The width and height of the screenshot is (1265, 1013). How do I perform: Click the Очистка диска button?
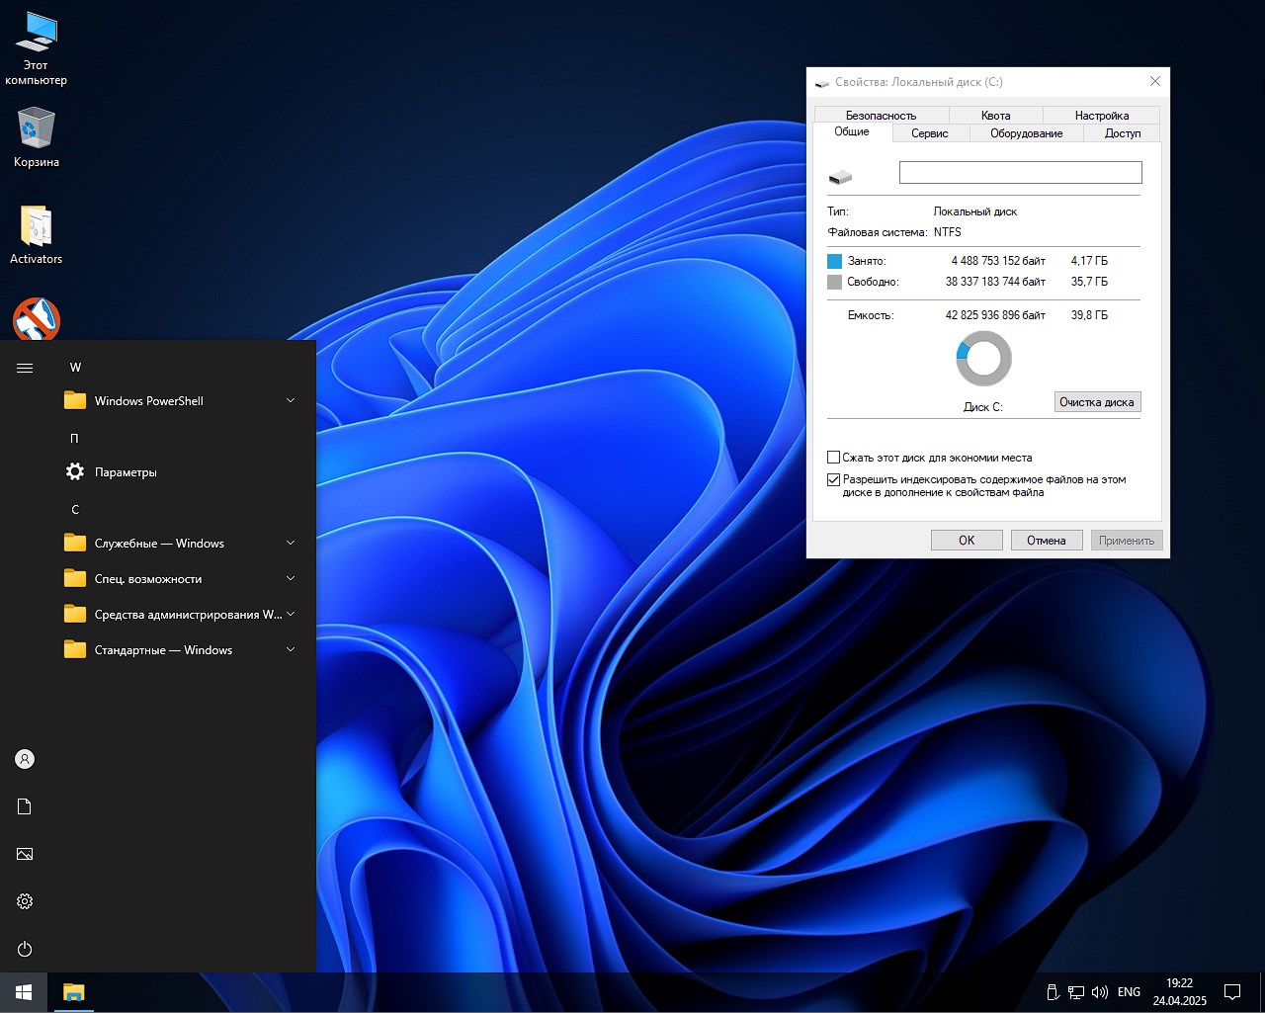click(x=1097, y=402)
